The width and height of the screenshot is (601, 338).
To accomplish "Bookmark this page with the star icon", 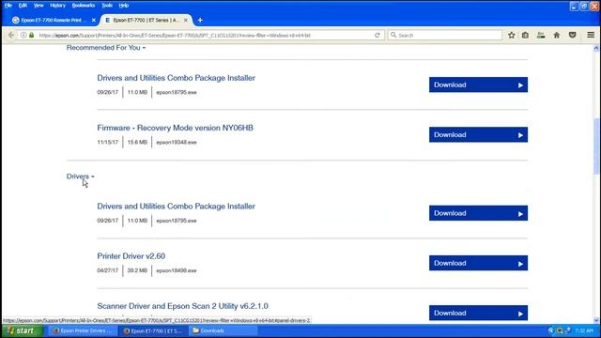I will (511, 35).
